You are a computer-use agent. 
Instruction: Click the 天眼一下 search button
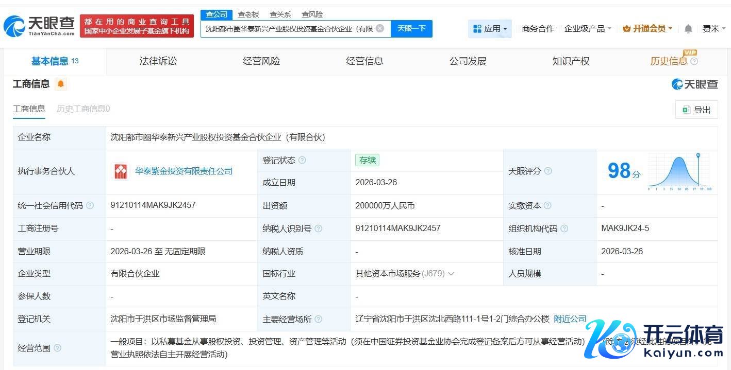tap(411, 29)
